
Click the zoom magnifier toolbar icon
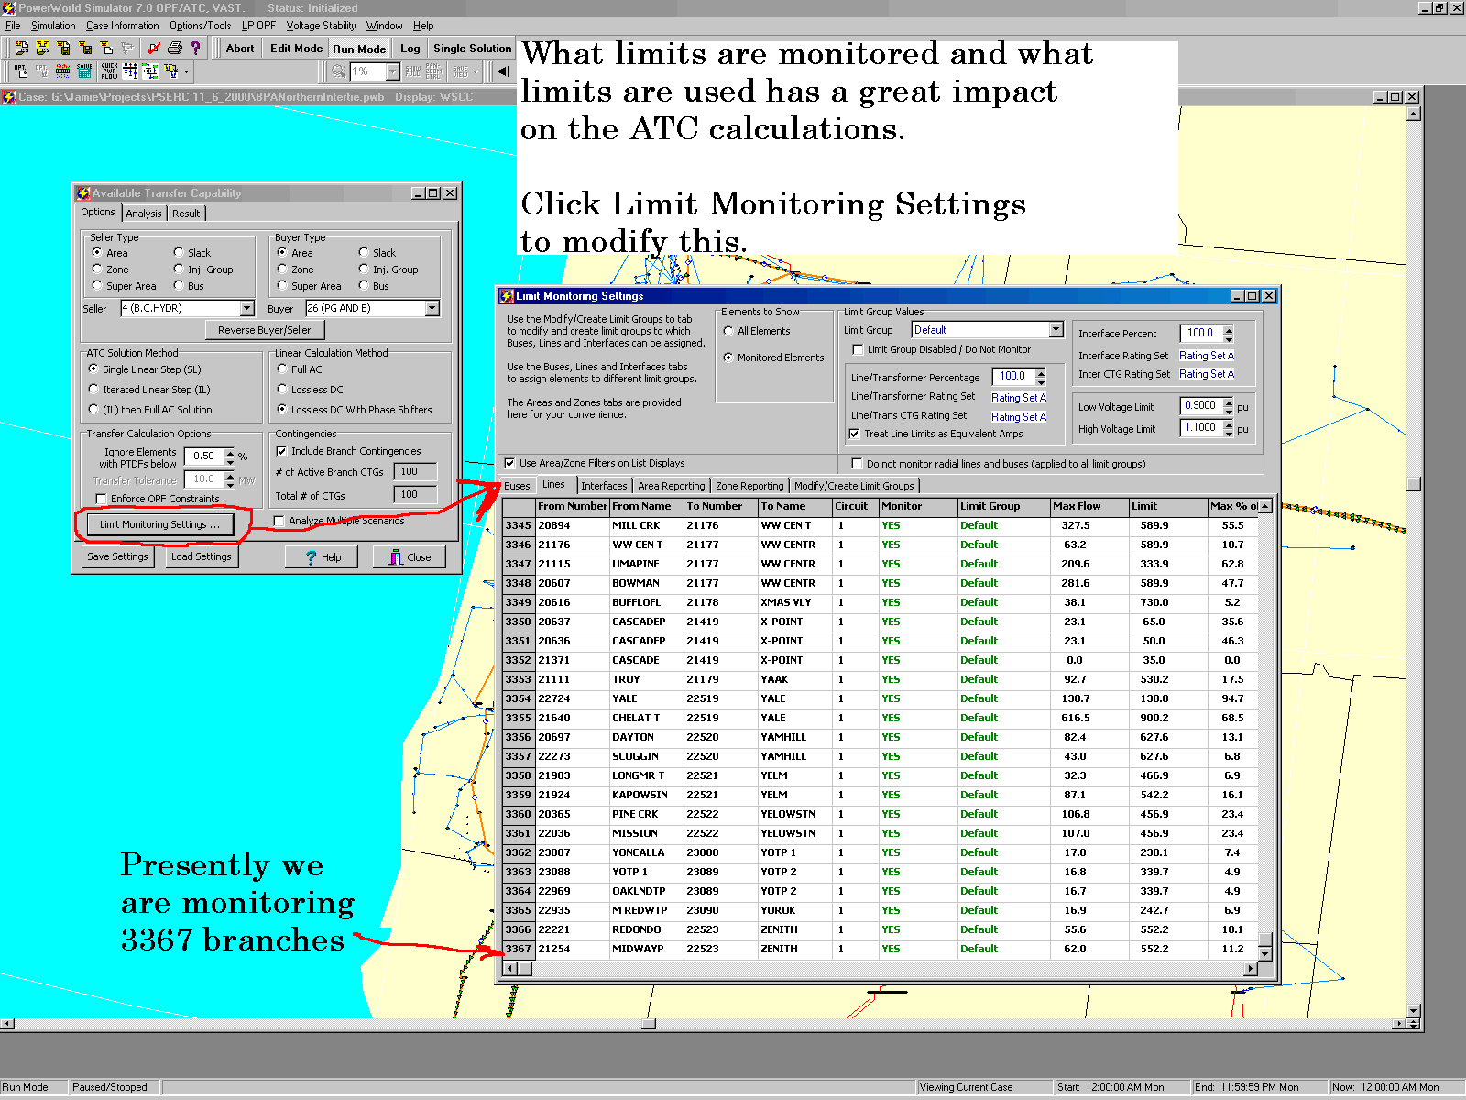(x=339, y=71)
